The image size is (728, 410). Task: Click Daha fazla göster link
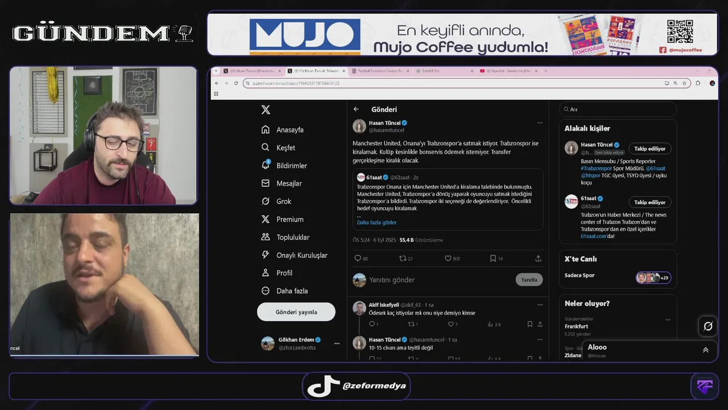377,223
